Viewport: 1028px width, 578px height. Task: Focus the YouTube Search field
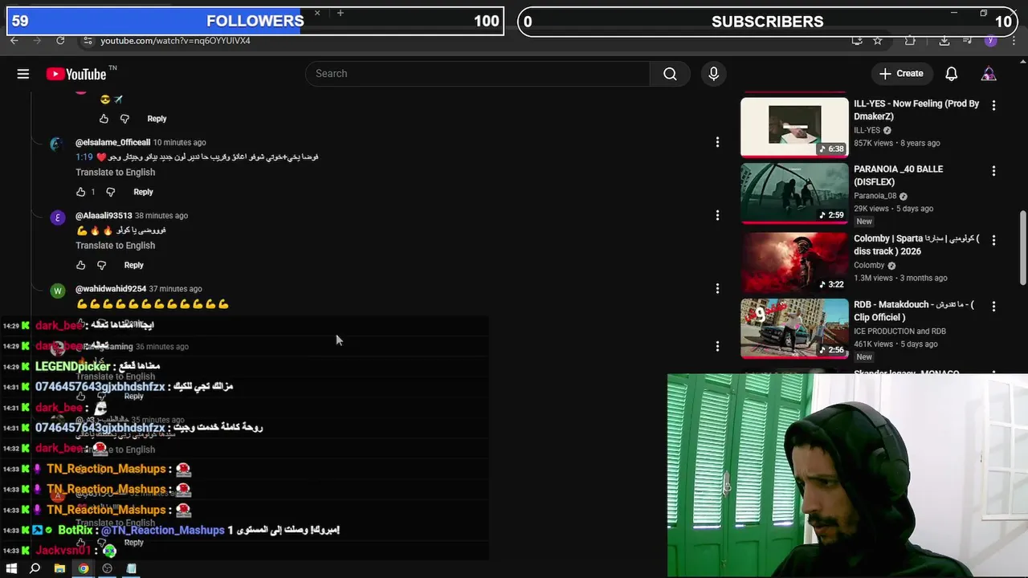point(478,74)
